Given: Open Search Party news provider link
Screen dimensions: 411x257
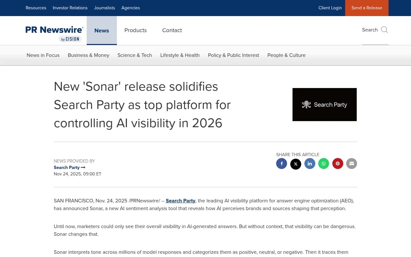Looking at the screenshot, I should point(69,167).
